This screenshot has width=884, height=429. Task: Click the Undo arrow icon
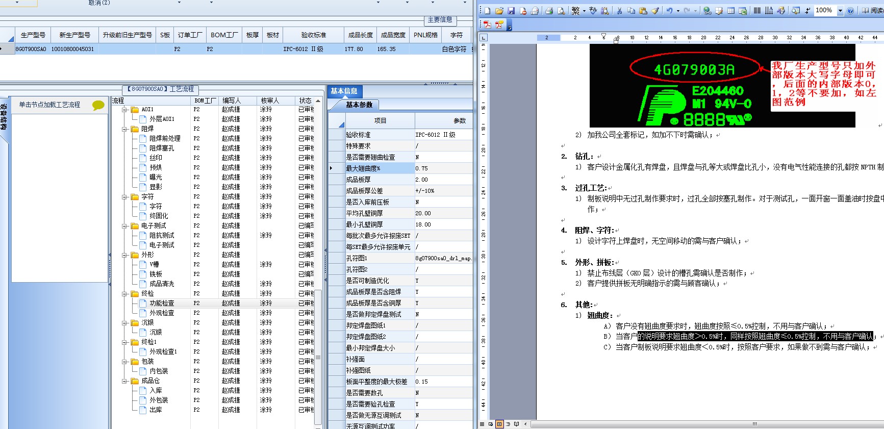(669, 10)
